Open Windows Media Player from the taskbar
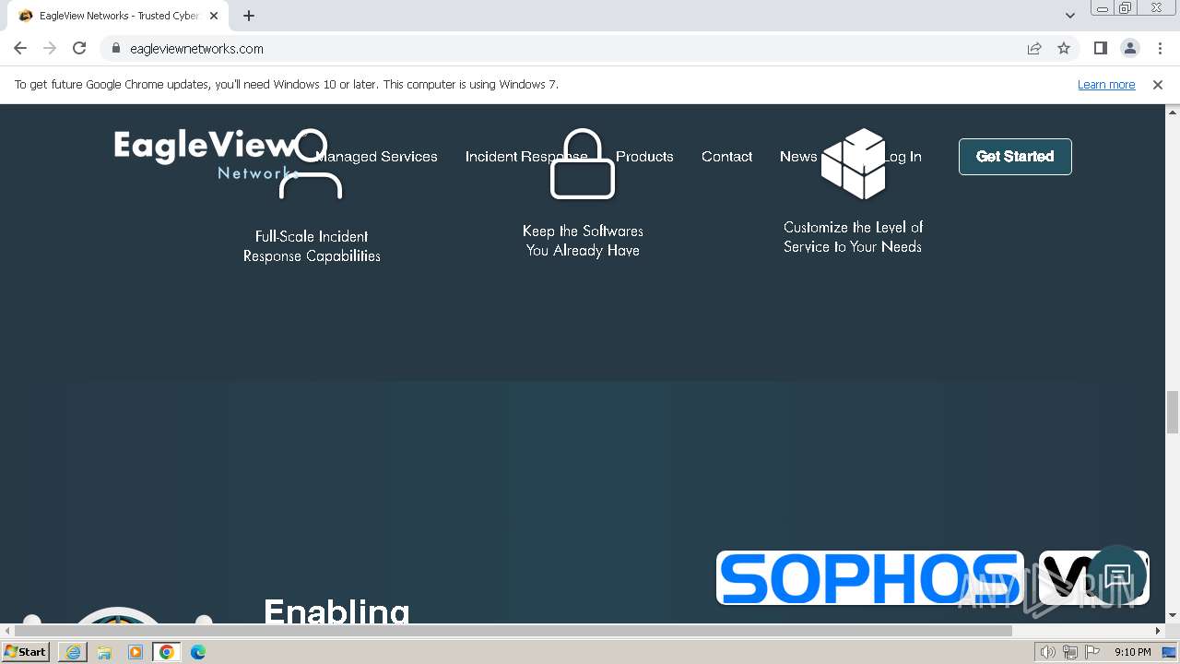 pos(136,652)
